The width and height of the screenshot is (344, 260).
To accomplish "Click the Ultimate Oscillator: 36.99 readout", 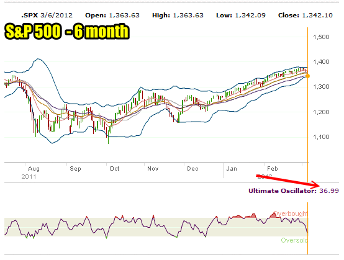I will pyautogui.click(x=294, y=191).
